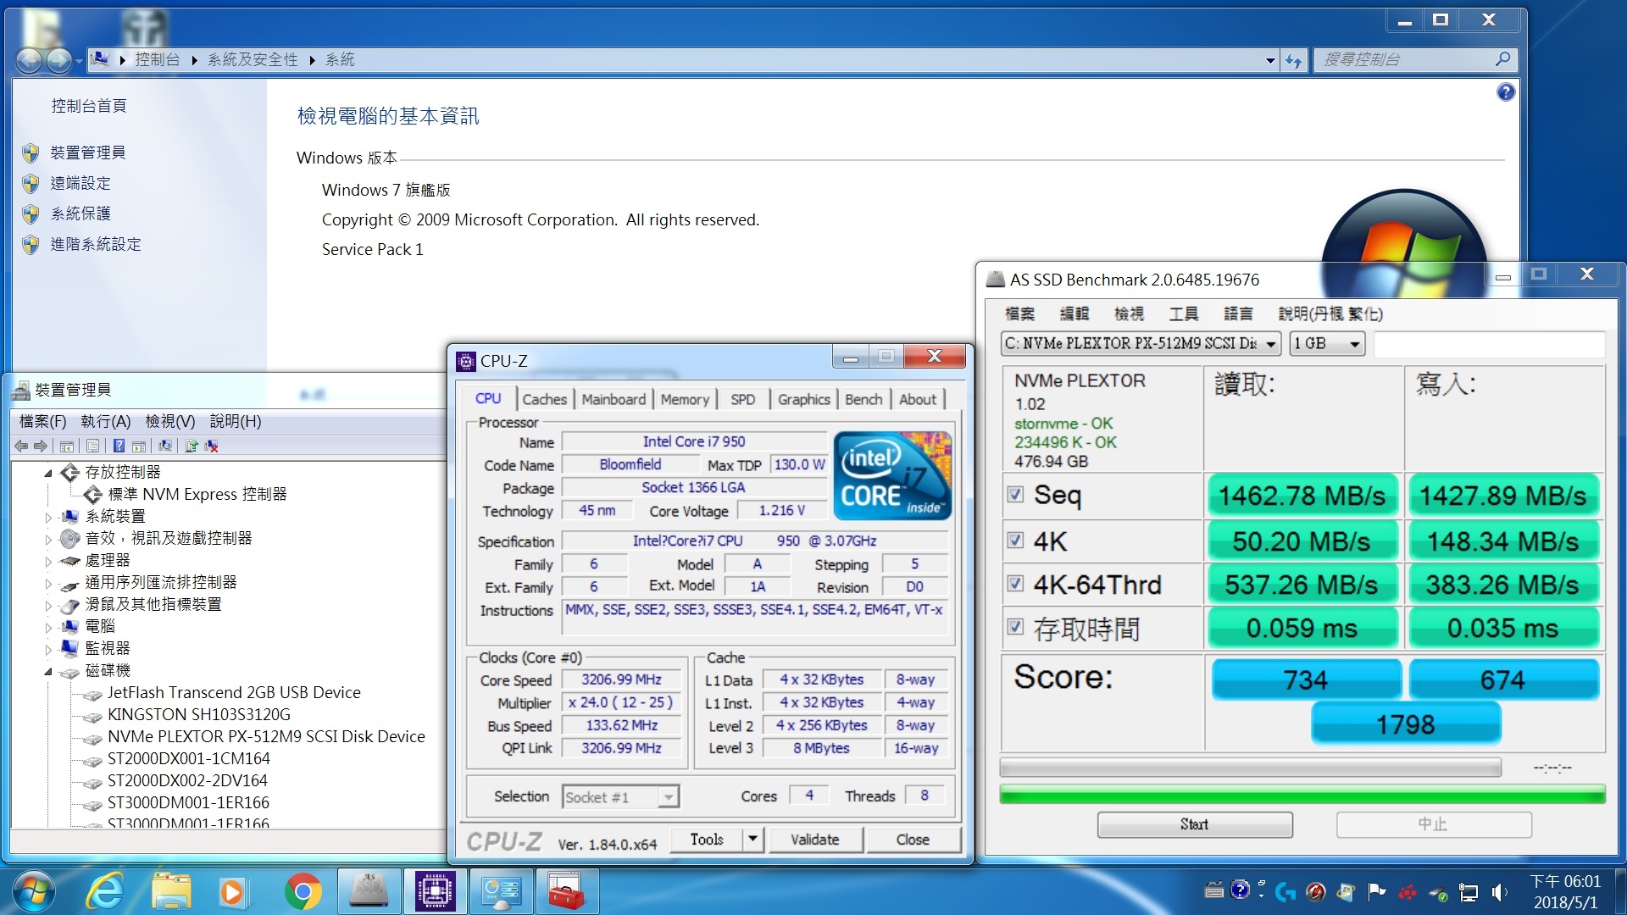Image resolution: width=1627 pixels, height=915 pixels.
Task: Click Device Manager forward arrow toolbar icon
Action: 40,446
